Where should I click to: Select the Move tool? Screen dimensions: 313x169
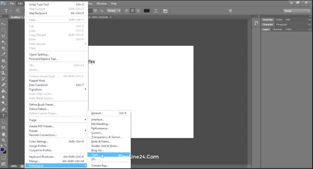click(x=4, y=24)
